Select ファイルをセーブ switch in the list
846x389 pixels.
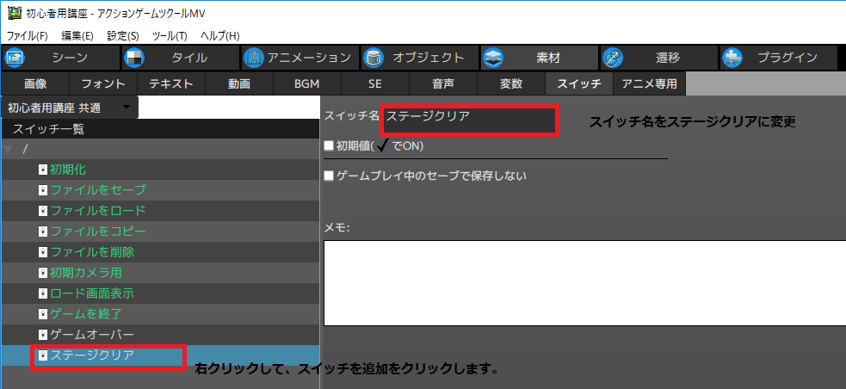coord(160,190)
